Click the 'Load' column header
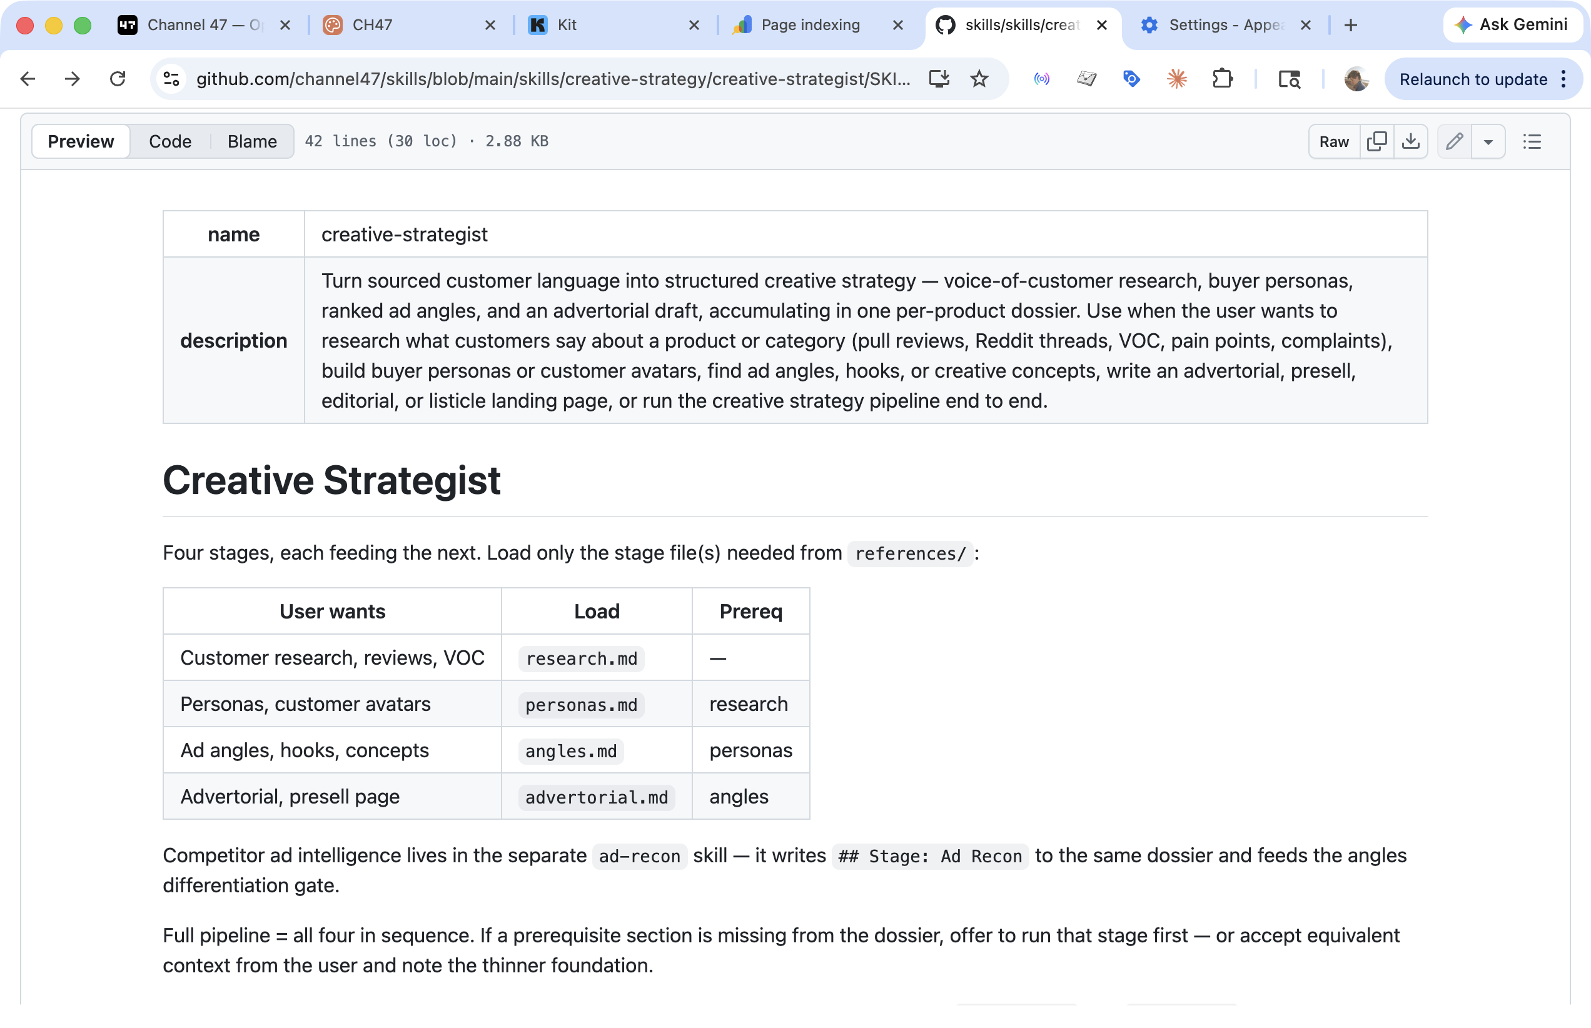 click(596, 611)
